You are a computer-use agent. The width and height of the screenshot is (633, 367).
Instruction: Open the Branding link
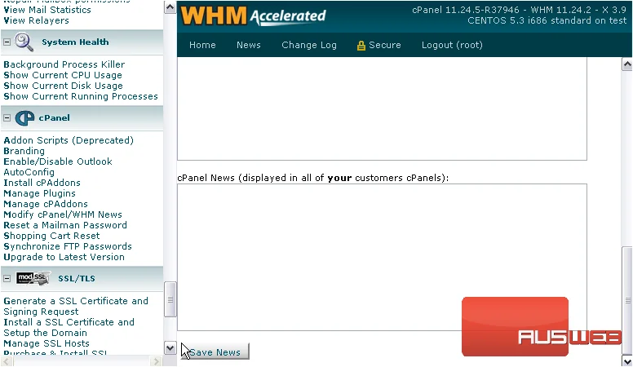[x=24, y=151]
